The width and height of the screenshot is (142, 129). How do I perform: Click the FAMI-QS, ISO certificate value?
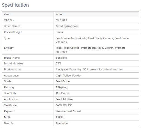point(64,105)
